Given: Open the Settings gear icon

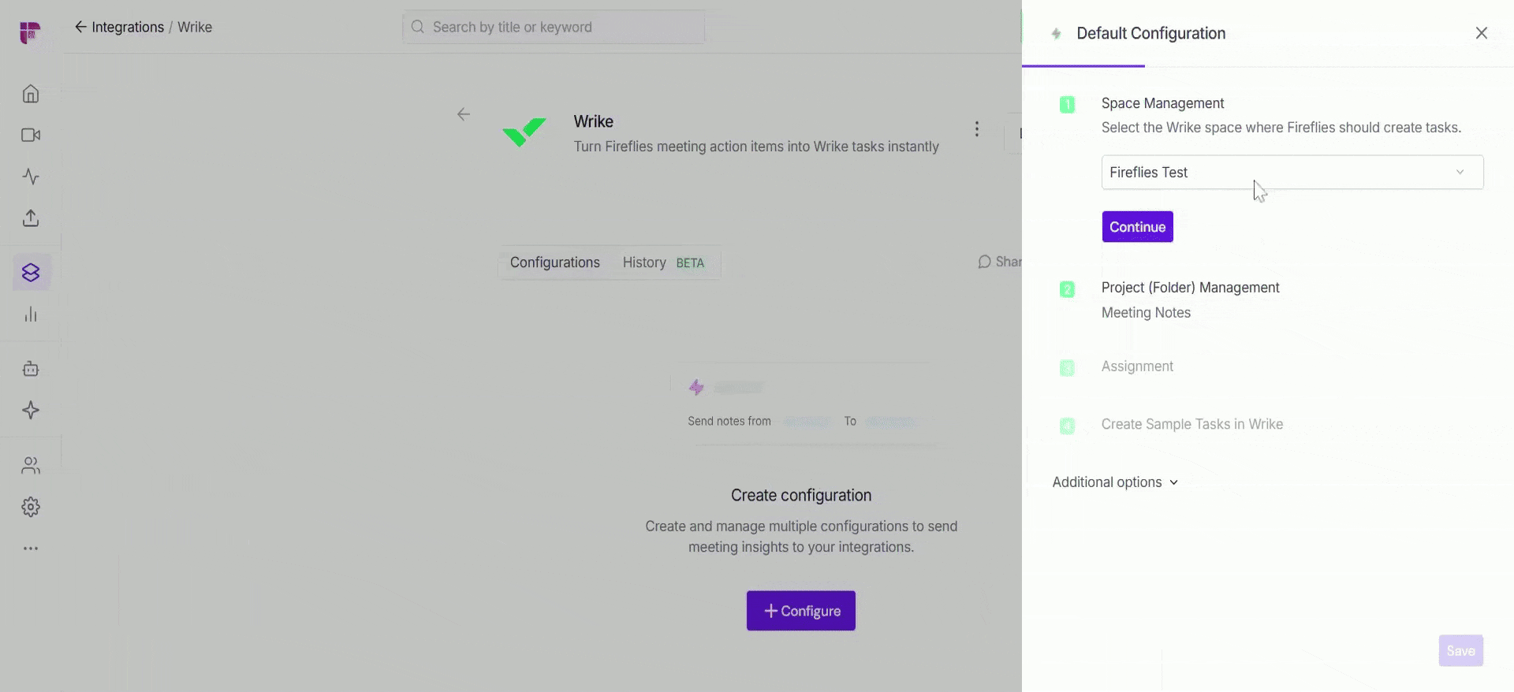Looking at the screenshot, I should click(31, 507).
